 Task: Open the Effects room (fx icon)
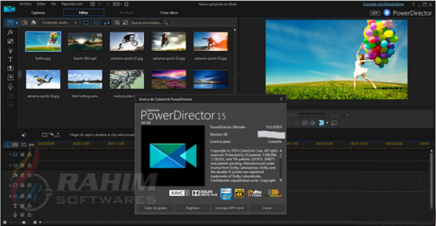pos(10,32)
